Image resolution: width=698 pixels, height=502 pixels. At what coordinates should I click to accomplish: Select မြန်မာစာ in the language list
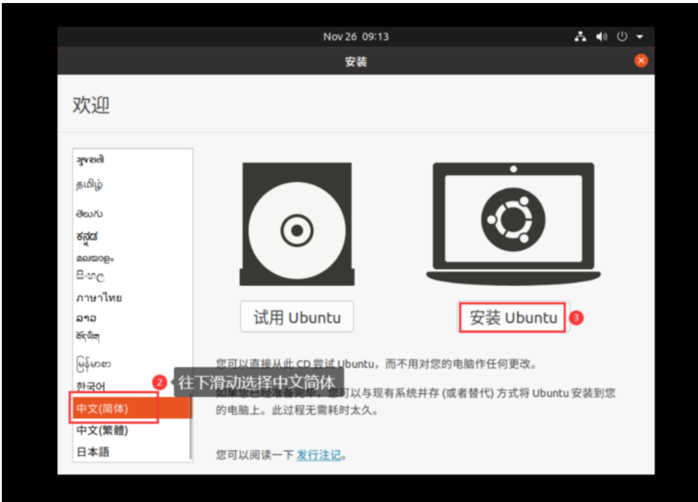[132, 364]
